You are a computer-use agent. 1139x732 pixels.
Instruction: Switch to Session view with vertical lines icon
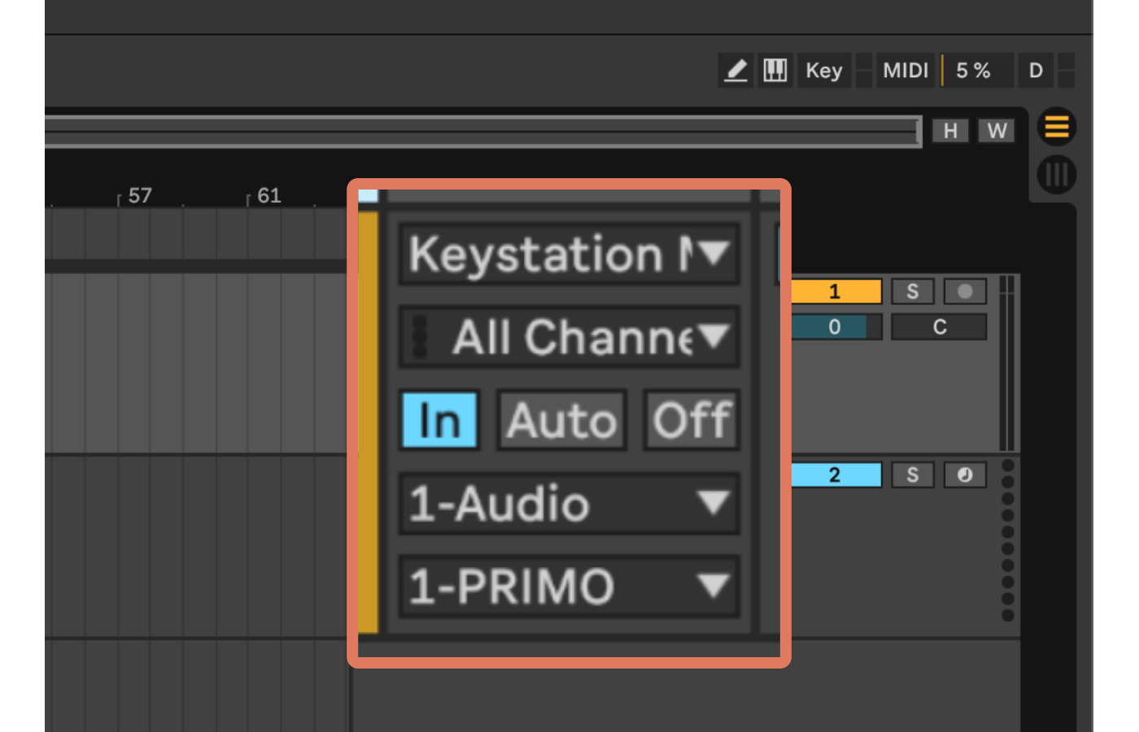[x=1057, y=174]
